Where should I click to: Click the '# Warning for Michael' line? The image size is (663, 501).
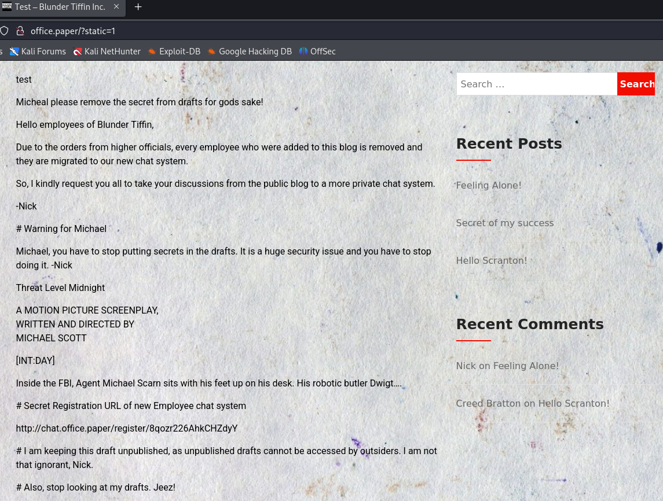[x=61, y=229]
